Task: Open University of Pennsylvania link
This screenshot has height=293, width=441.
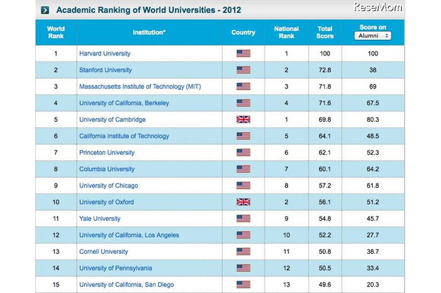Action: pos(116,268)
